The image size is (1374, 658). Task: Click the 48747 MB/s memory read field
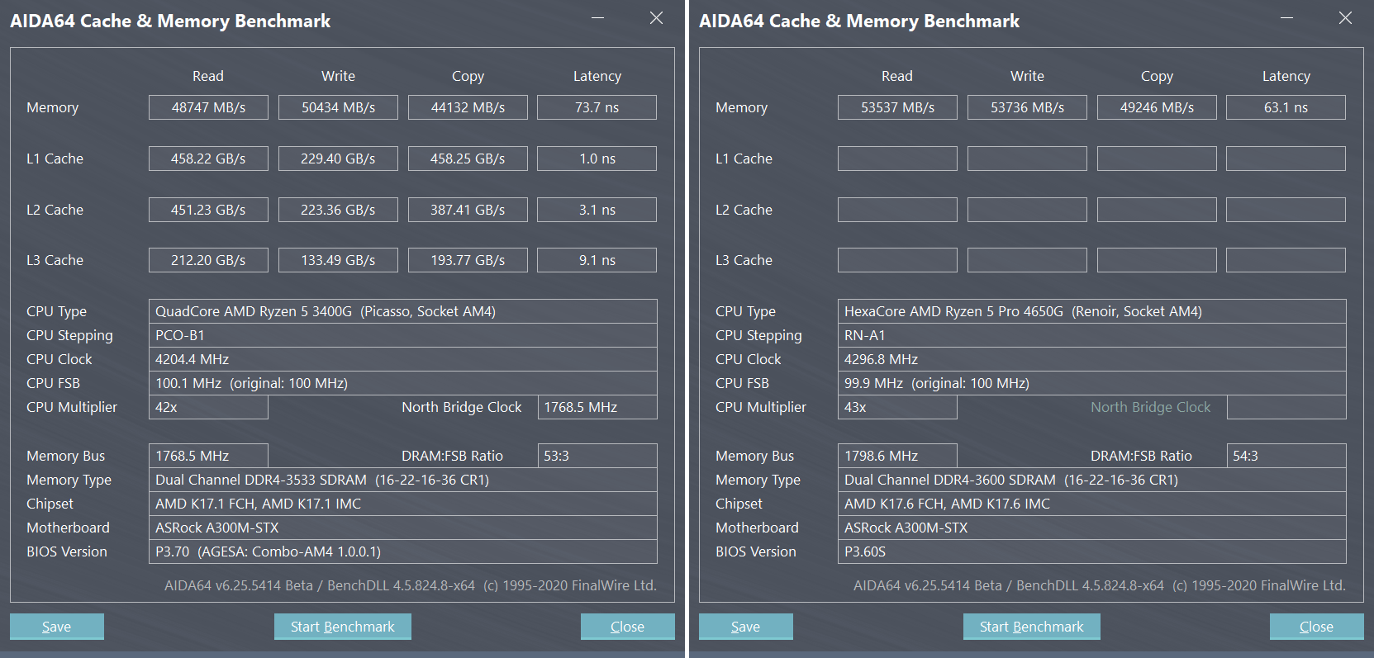(208, 107)
